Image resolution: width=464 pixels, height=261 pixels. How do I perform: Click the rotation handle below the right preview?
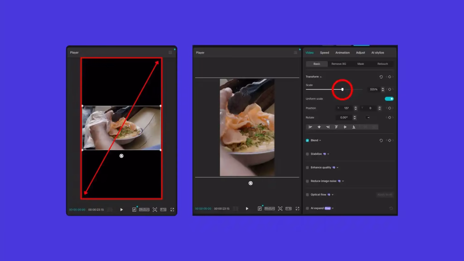(251, 183)
